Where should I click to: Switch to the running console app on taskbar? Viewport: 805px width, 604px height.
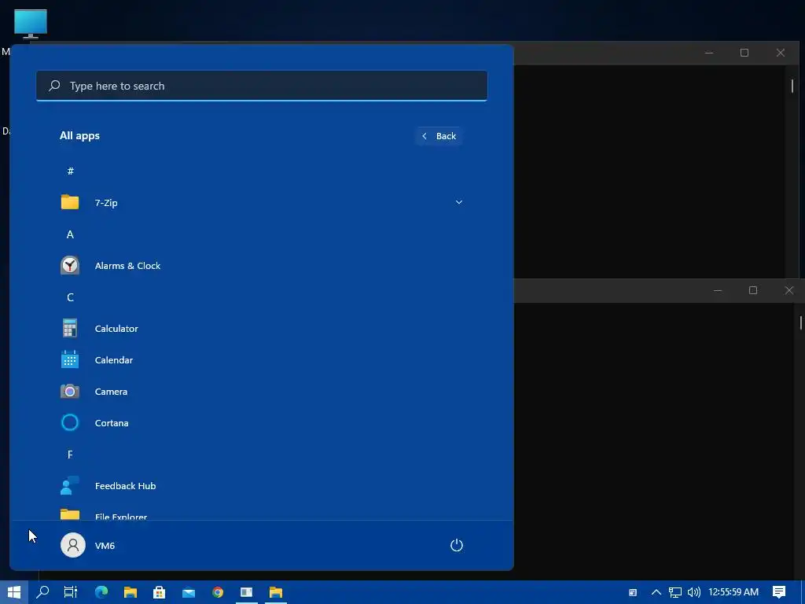(246, 592)
